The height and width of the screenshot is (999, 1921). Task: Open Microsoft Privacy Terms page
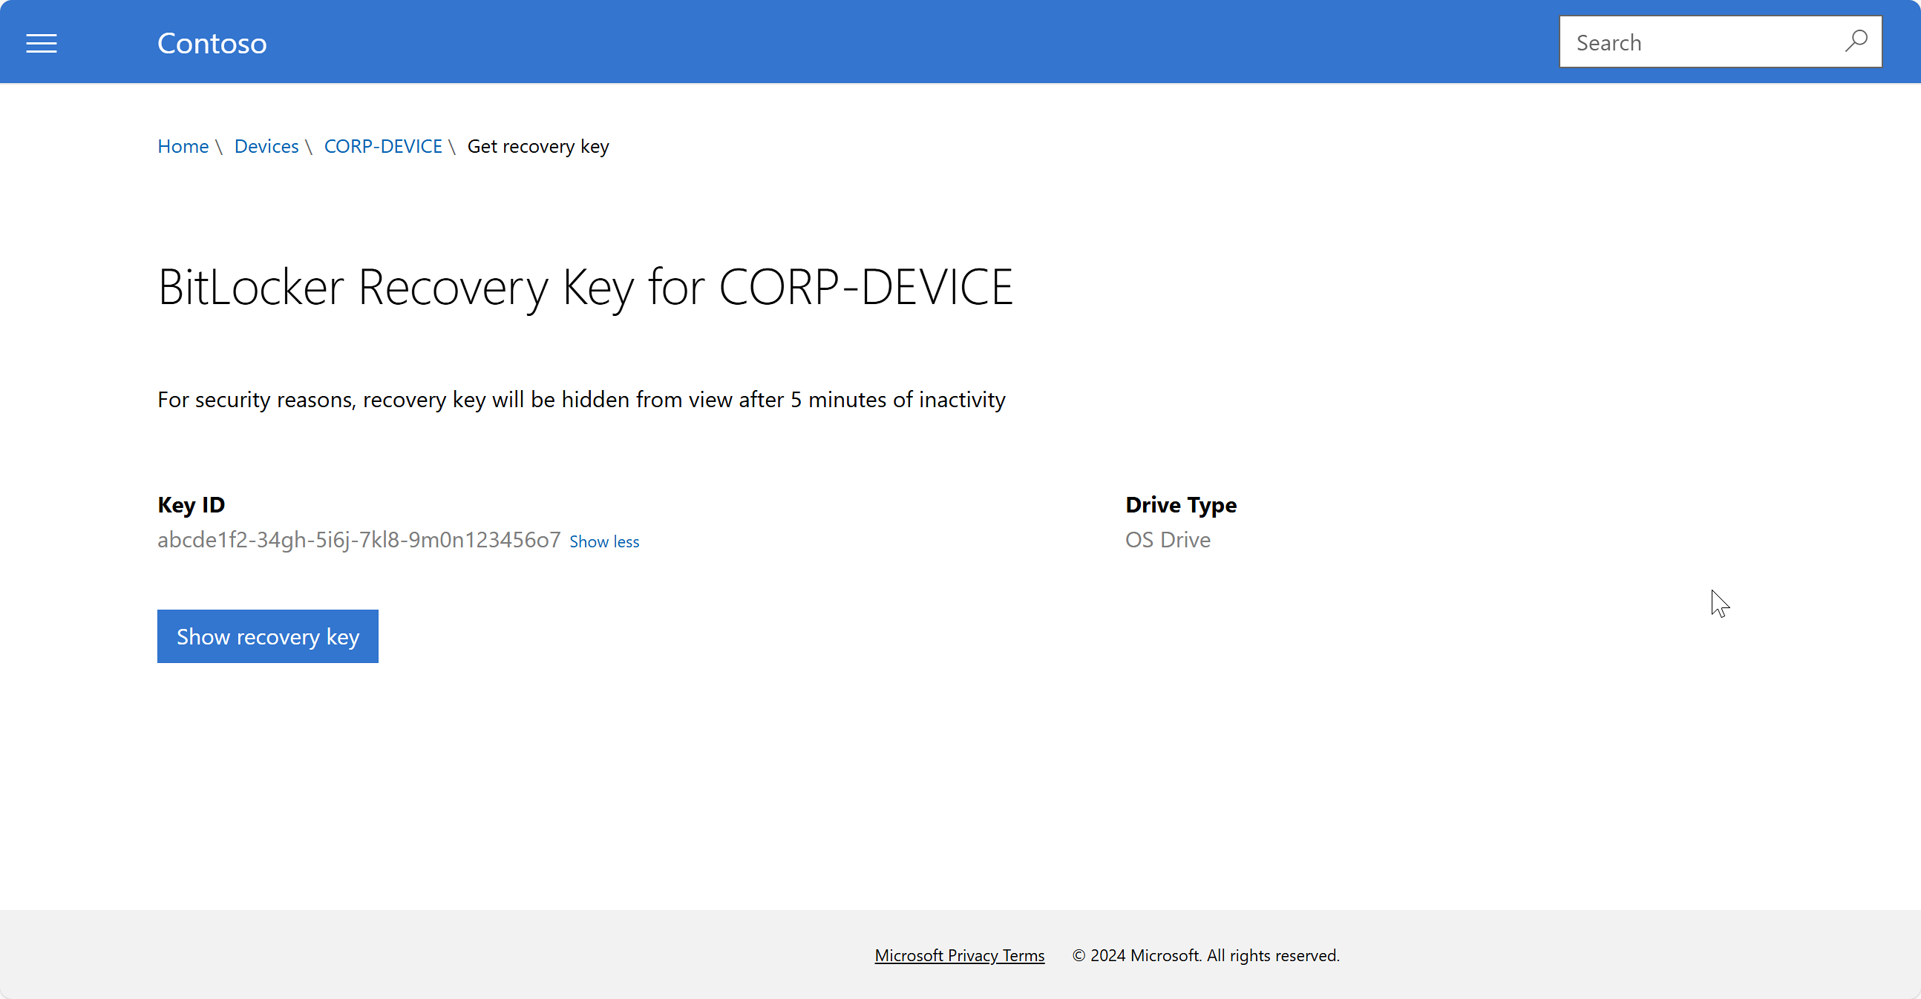pyautogui.click(x=959, y=955)
